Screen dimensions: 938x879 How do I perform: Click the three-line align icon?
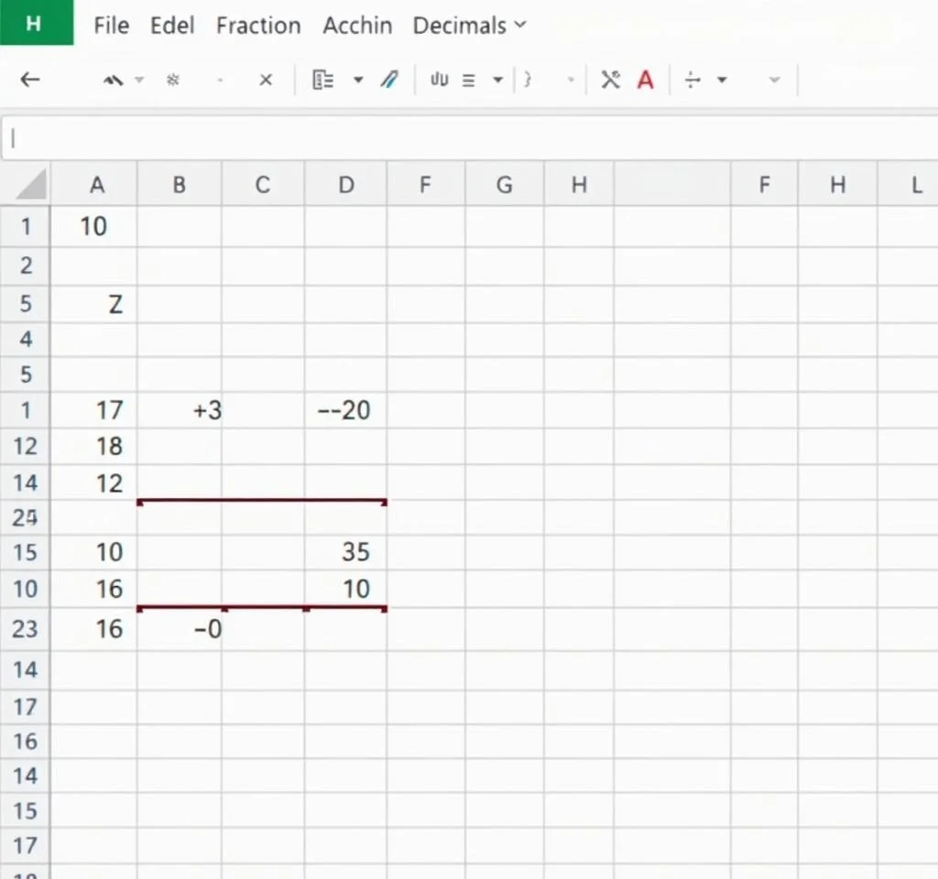pos(469,80)
